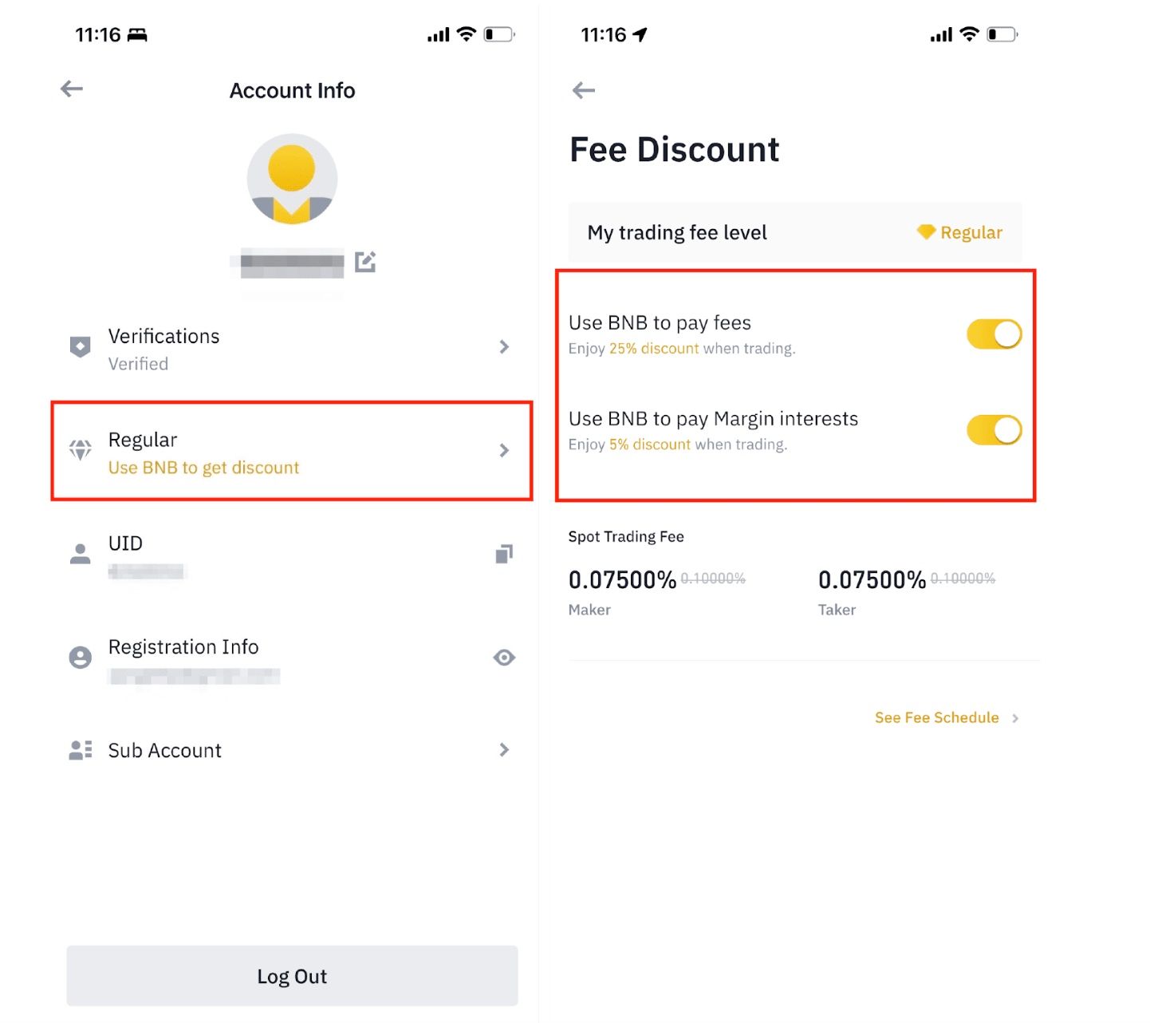Go back from the Account Info screen
1150x1023 pixels.
tap(72, 89)
